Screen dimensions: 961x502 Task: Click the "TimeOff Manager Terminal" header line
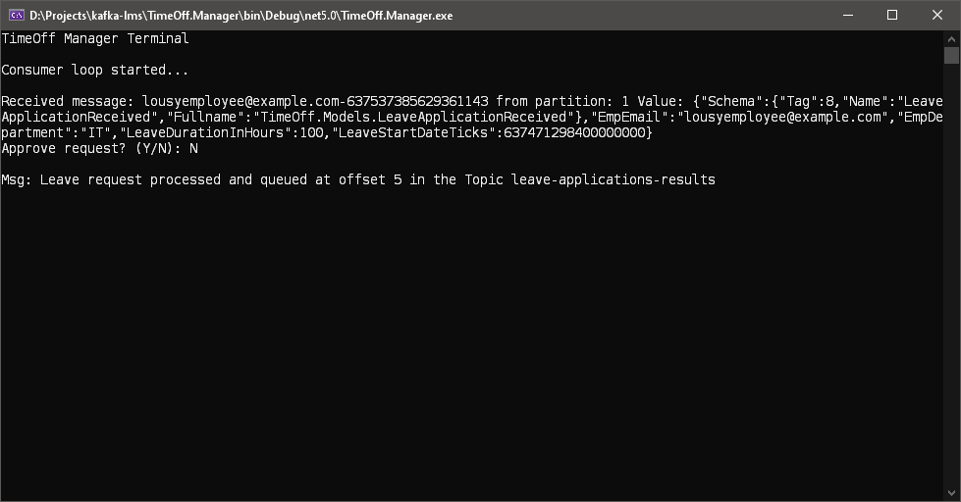pyautogui.click(x=95, y=39)
